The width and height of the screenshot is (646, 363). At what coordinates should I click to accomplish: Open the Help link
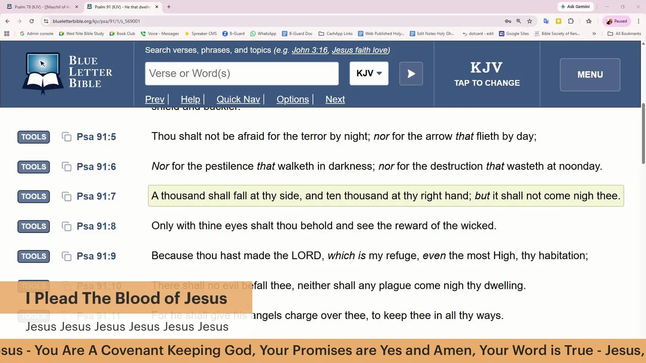pyautogui.click(x=190, y=99)
